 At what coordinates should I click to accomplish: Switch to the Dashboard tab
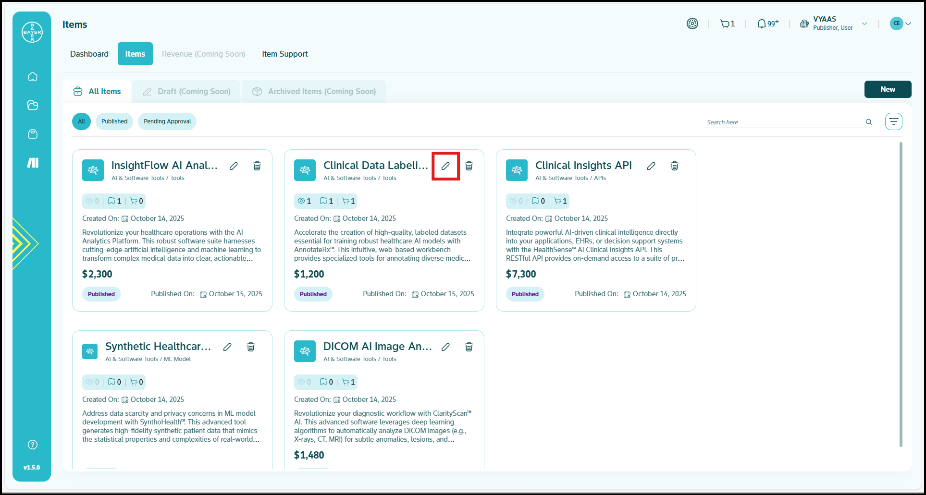tap(89, 54)
